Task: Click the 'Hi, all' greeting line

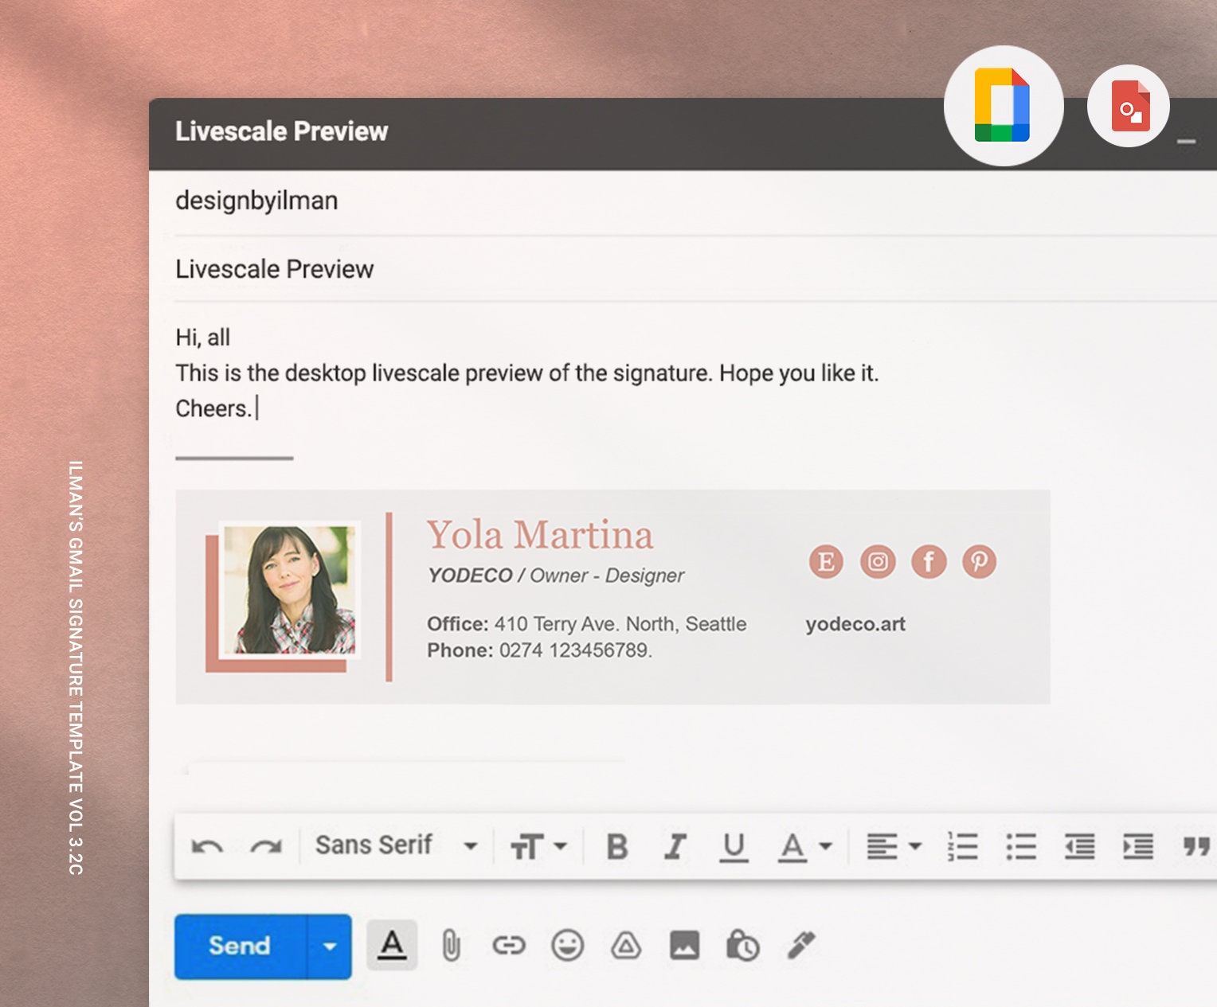Action: tap(202, 338)
